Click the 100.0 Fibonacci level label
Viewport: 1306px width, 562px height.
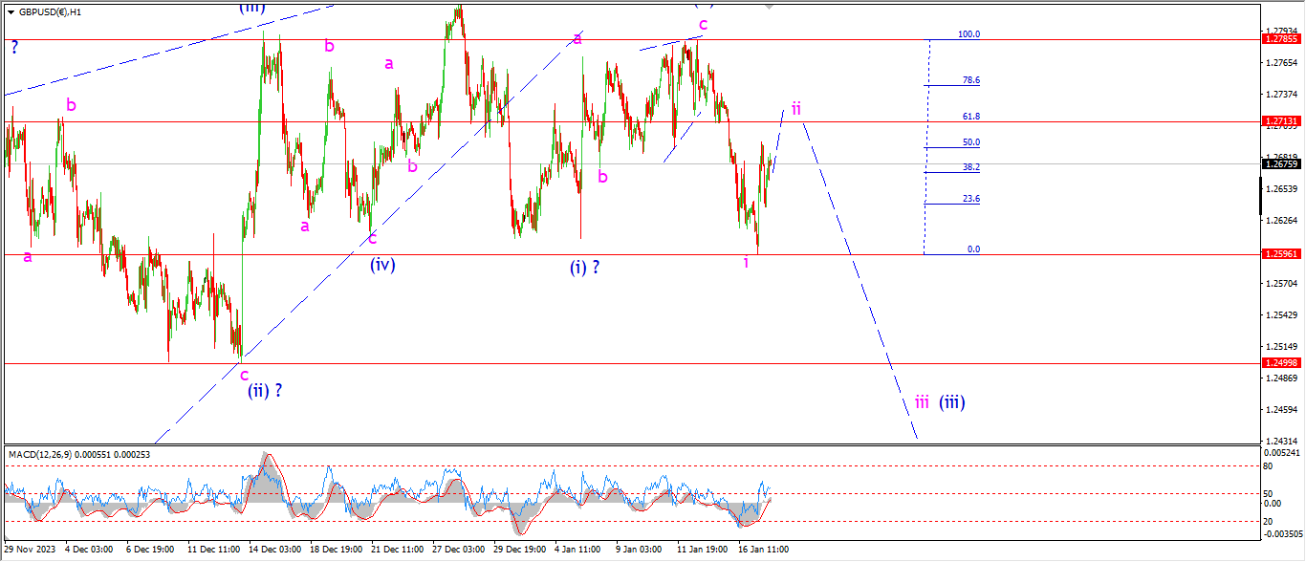pos(969,33)
